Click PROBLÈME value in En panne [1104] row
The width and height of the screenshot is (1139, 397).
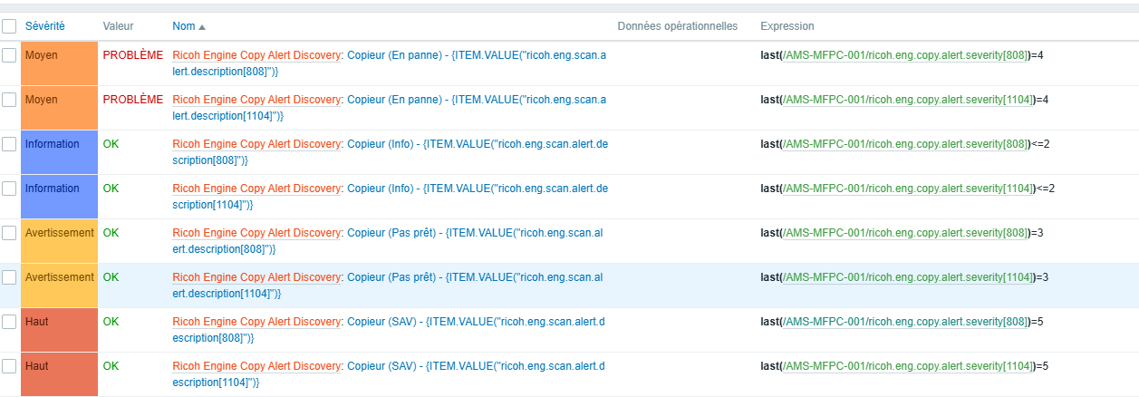click(x=133, y=100)
